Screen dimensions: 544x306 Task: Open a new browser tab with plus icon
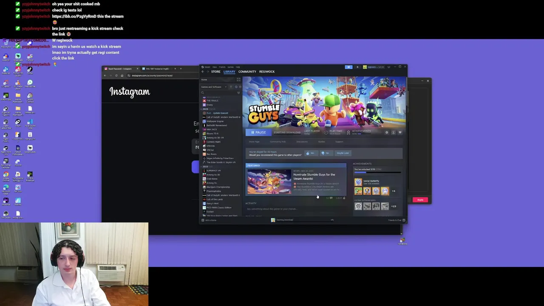pyautogui.click(x=181, y=68)
